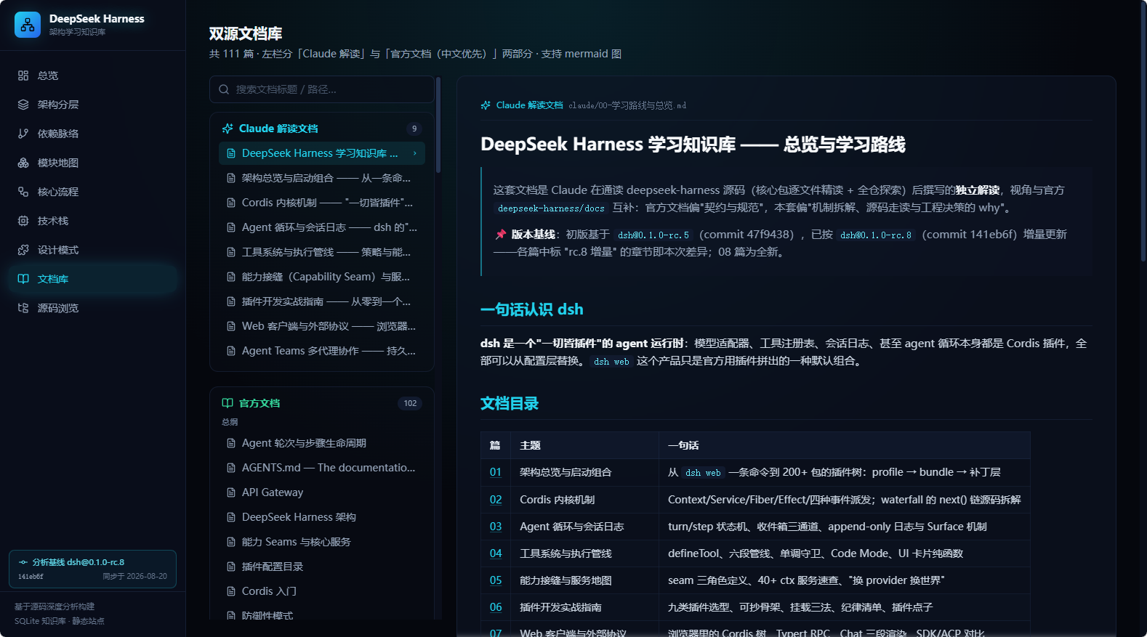Screen dimensions: 1147x637
Task: Go to 源码浏览 page
Action: pyautogui.click(x=92, y=308)
